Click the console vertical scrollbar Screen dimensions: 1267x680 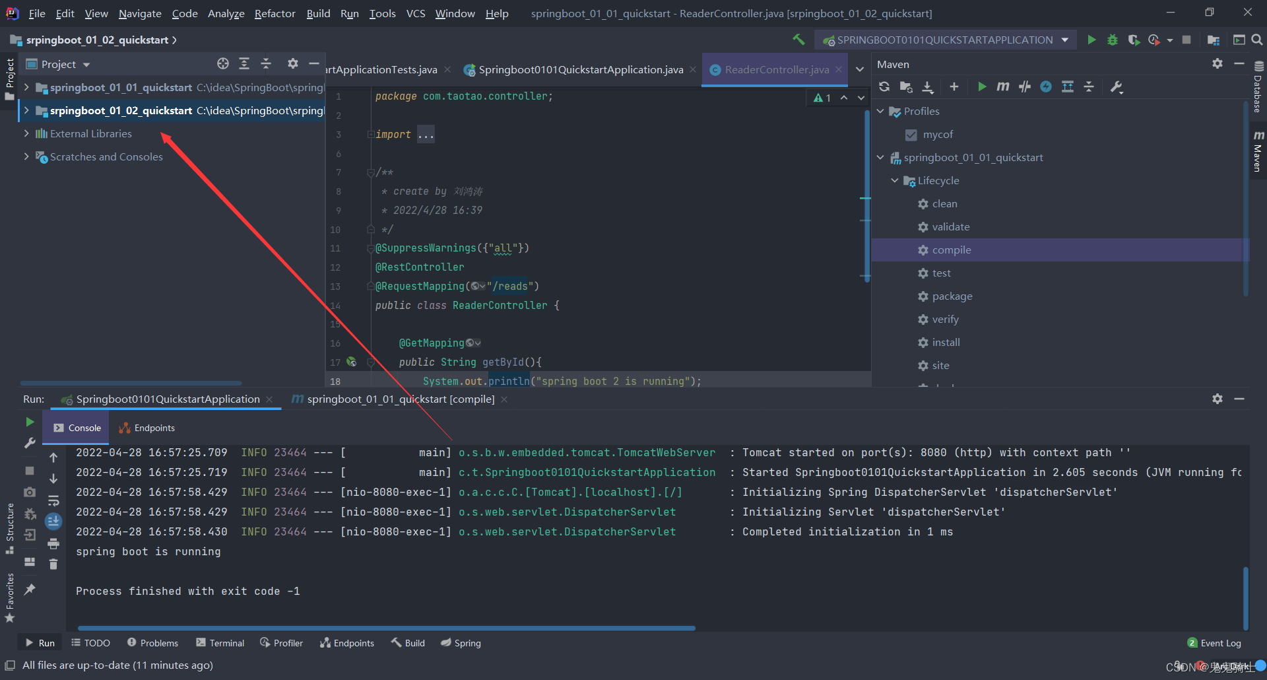click(x=1246, y=597)
